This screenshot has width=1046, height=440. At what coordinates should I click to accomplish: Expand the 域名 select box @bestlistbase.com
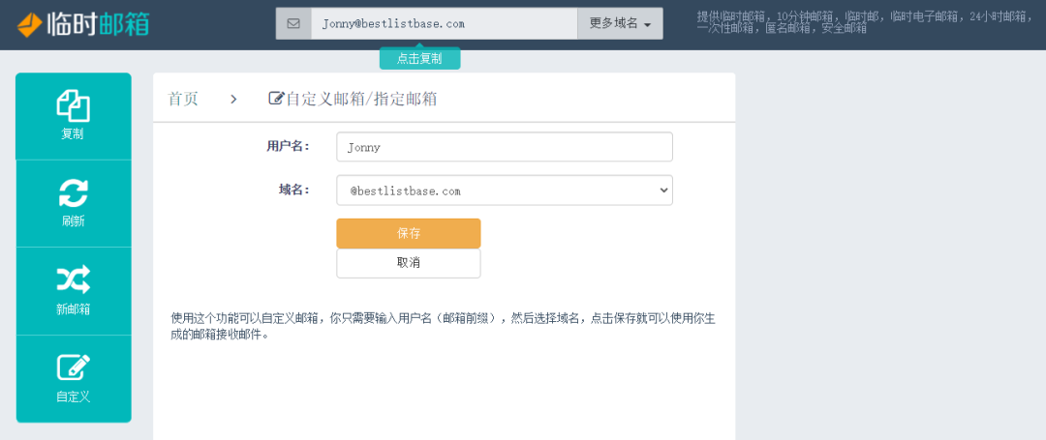point(505,191)
